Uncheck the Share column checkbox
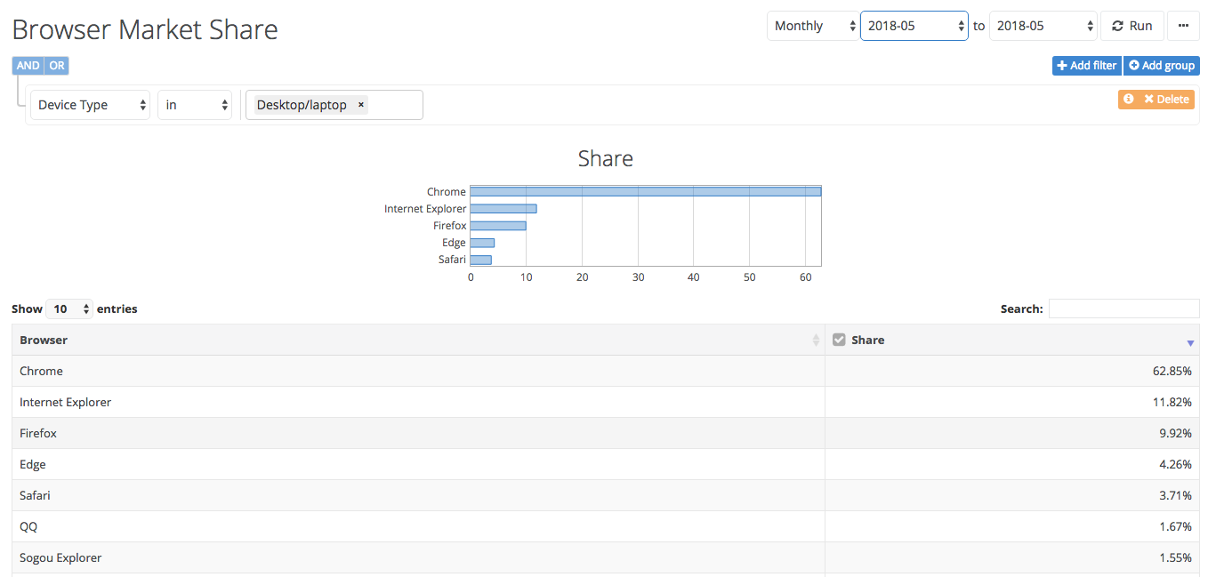The height and width of the screenshot is (577, 1208). [839, 340]
